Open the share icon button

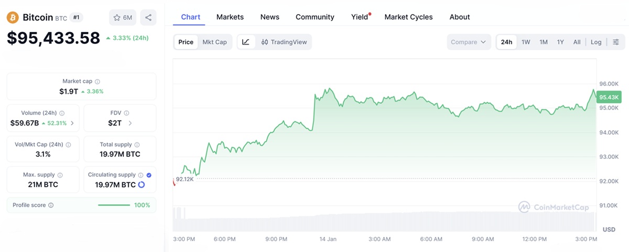pos(148,17)
